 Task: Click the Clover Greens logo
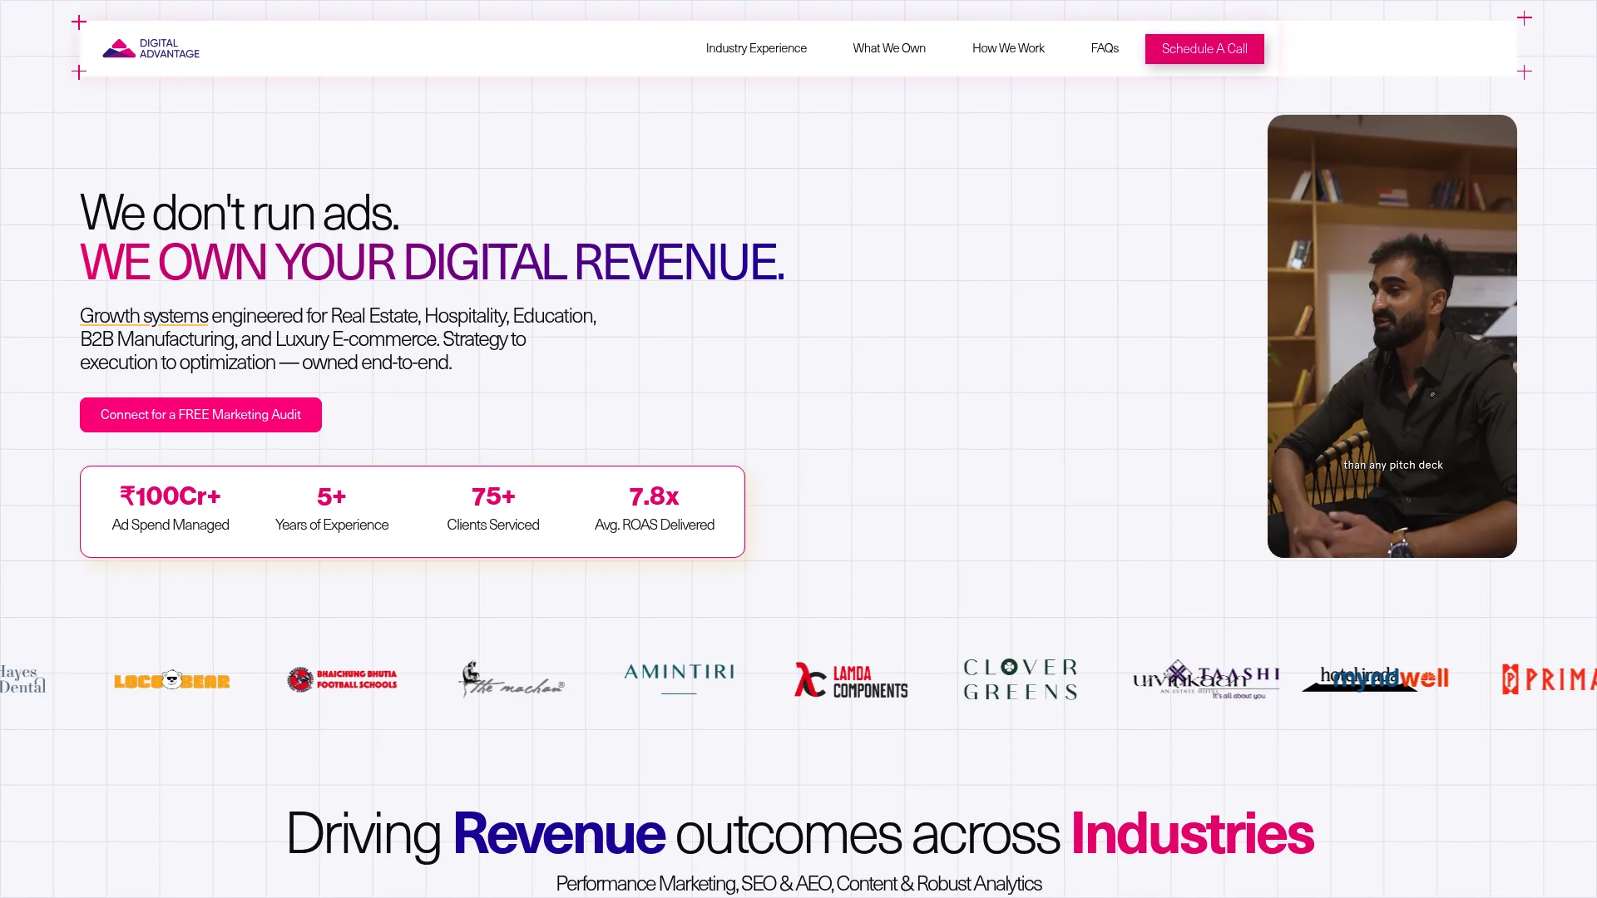click(x=1021, y=679)
